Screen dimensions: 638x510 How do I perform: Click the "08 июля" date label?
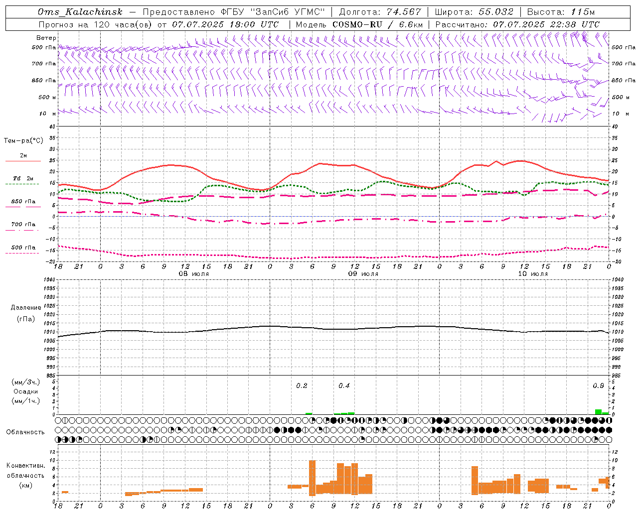[x=194, y=274]
